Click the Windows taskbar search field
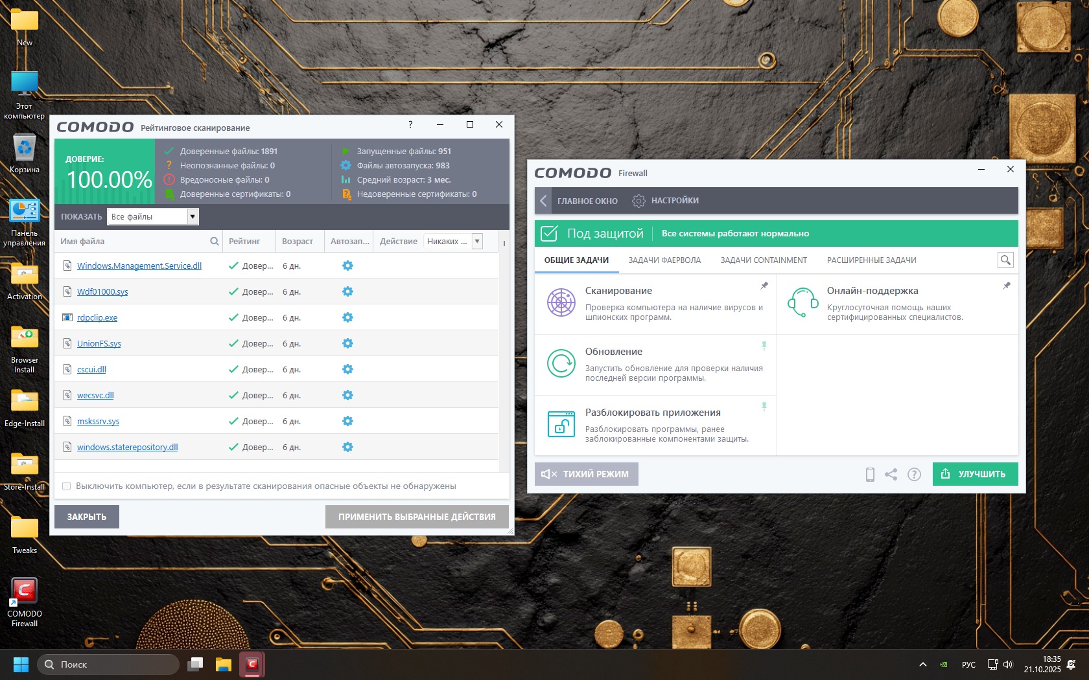The height and width of the screenshot is (680, 1089). click(110, 664)
